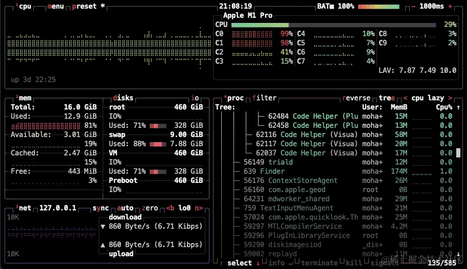
Task: Toggle the cpu lazy sorting mode
Action: (428, 98)
